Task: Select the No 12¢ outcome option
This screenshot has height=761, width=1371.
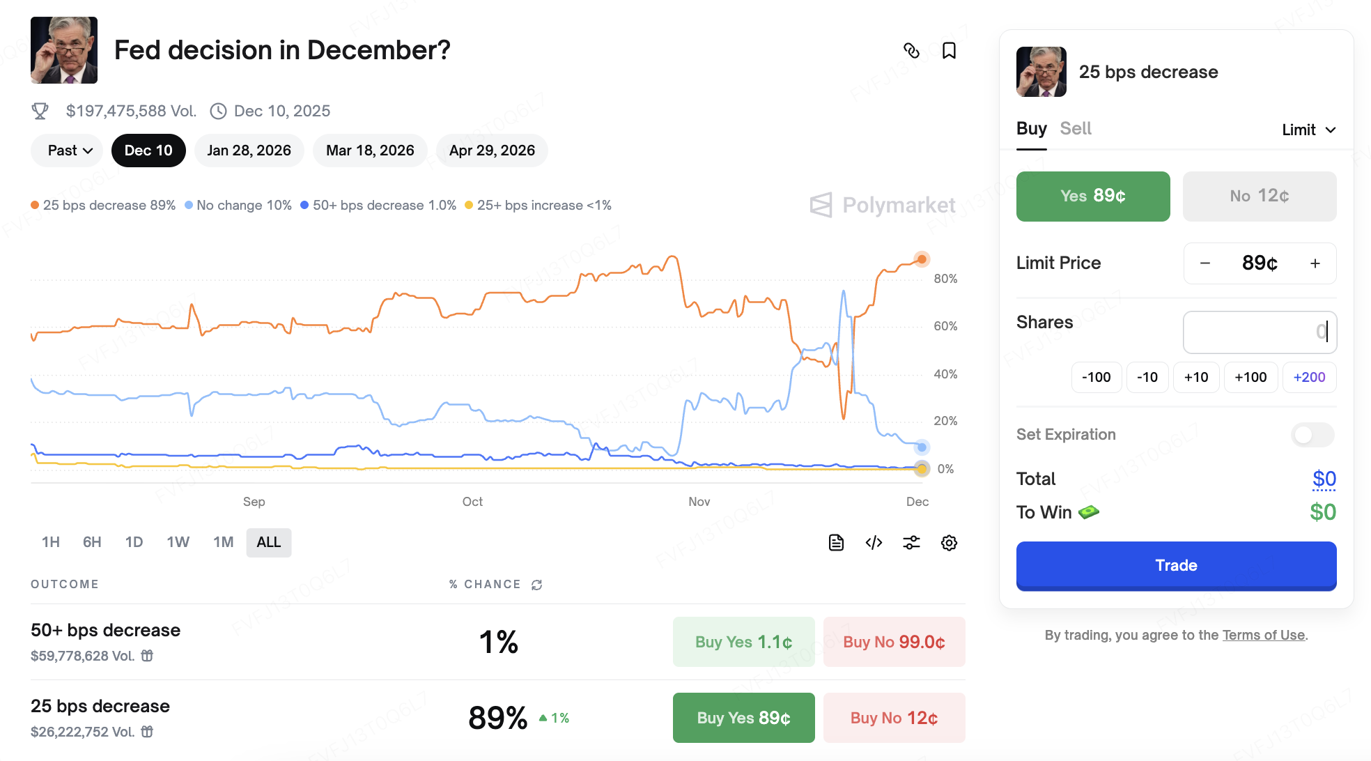Action: (x=1259, y=197)
